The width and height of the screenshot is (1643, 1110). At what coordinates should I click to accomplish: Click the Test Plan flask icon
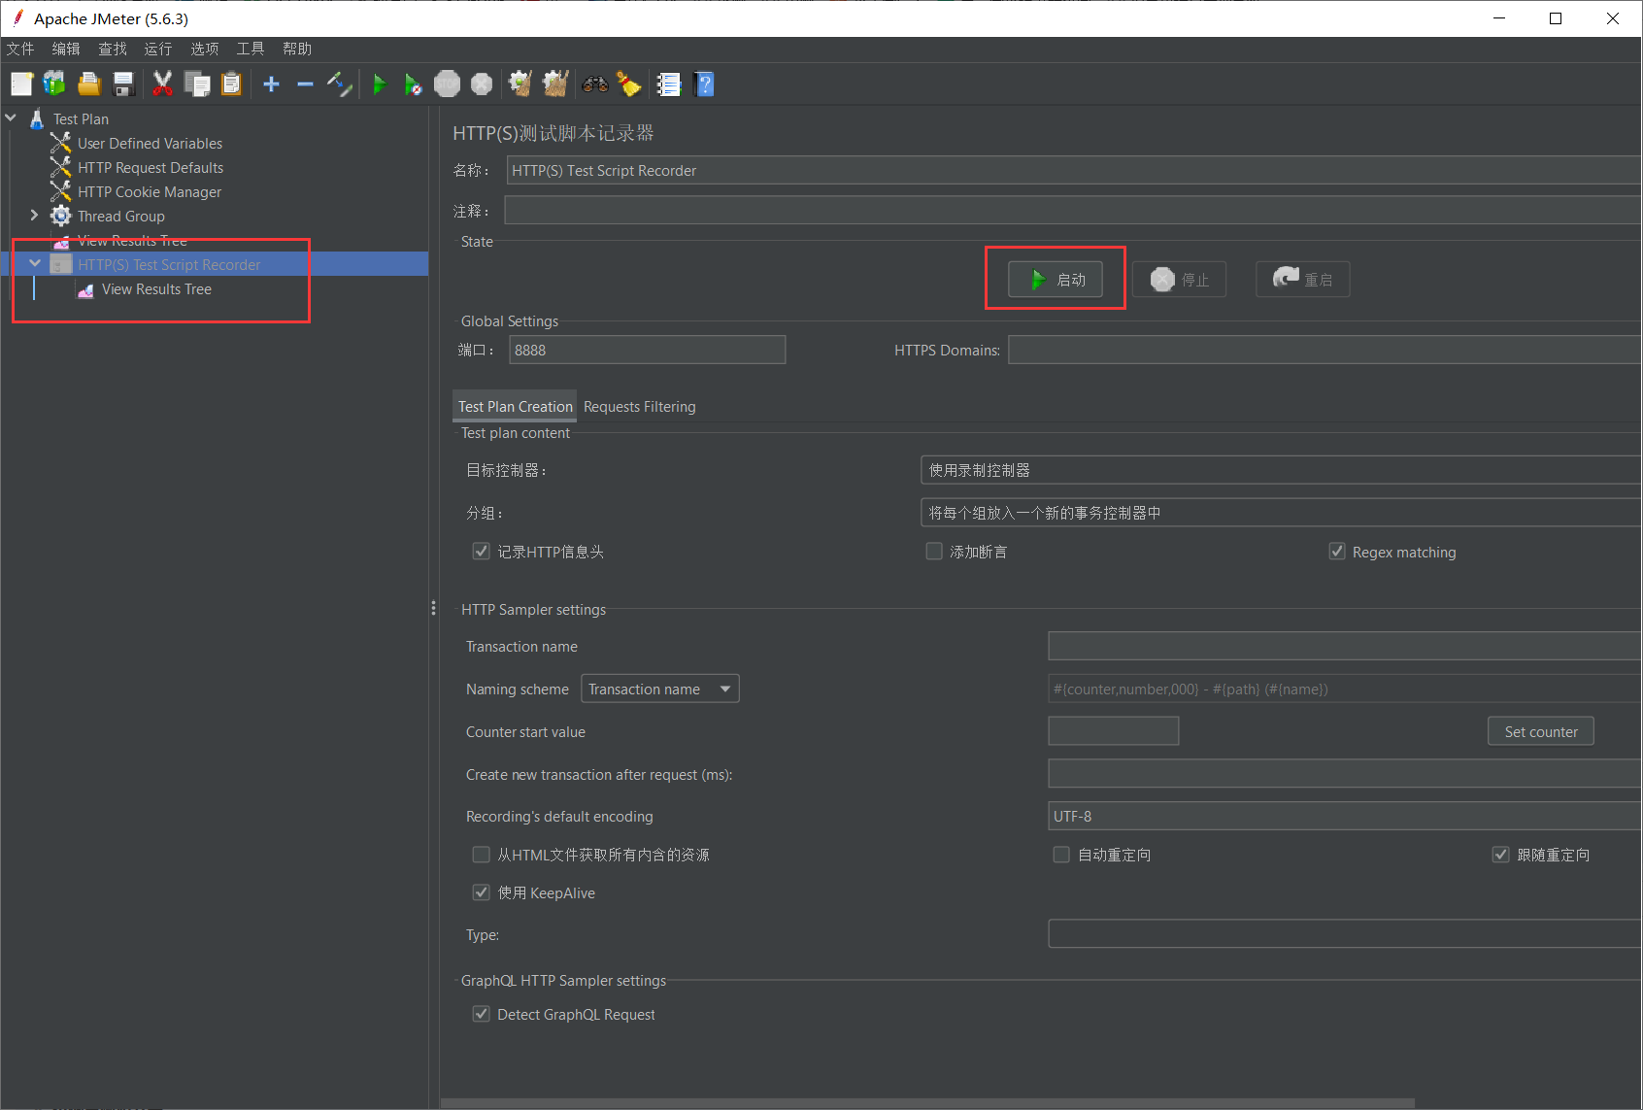tap(37, 118)
